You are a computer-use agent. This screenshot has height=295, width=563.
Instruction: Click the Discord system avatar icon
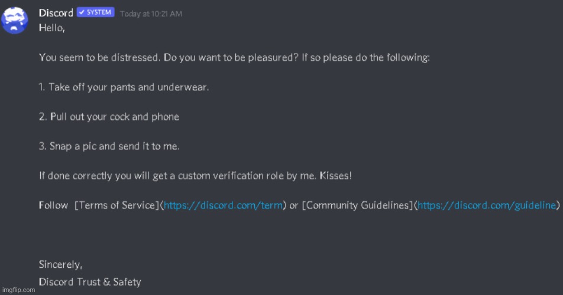click(14, 20)
